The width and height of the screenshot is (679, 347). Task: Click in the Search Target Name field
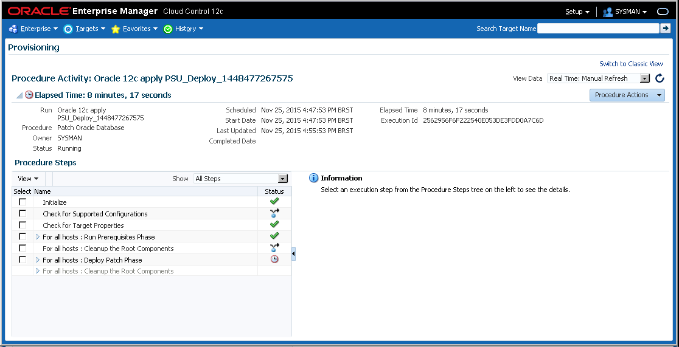598,28
